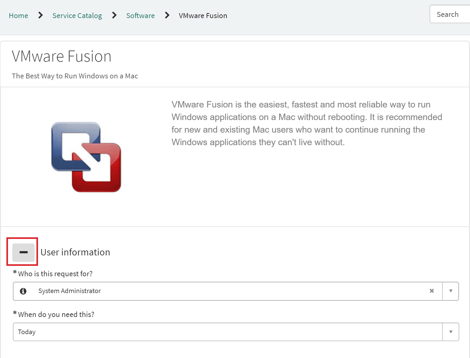The width and height of the screenshot is (470, 358).
Task: Select the VMware Fusion breadcrumb text
Action: [203, 16]
